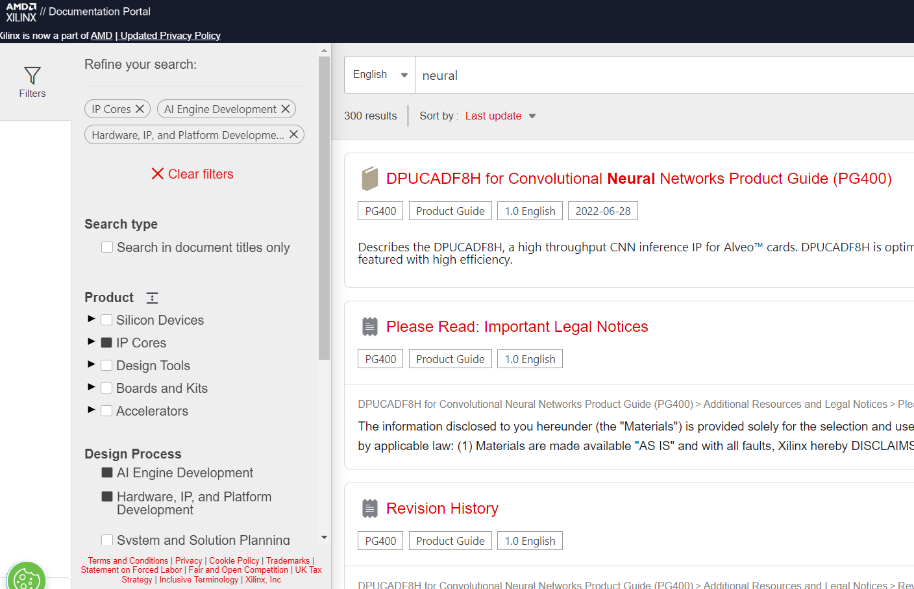Open Additional Resources and Legal Notices breadcrumb
914x589 pixels.
pyautogui.click(x=795, y=404)
